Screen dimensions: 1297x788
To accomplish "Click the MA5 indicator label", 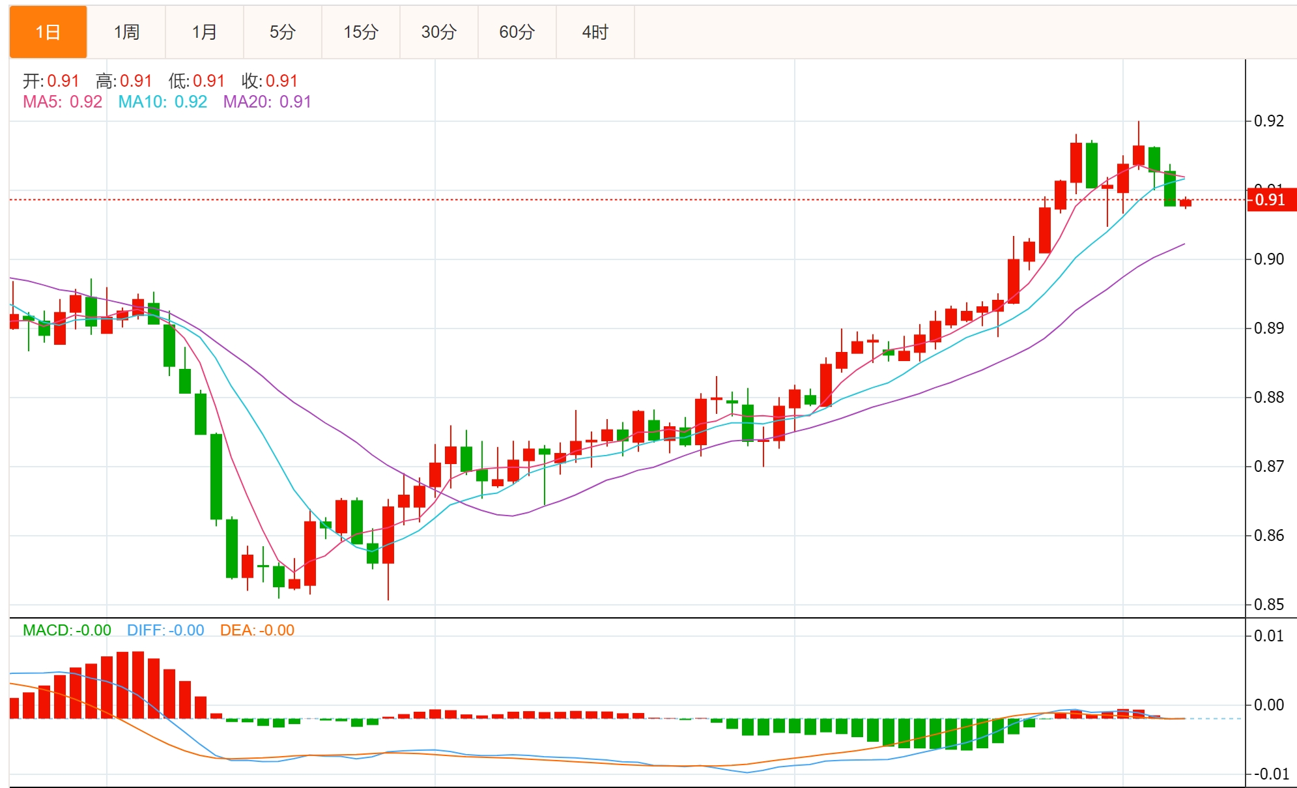I will pos(63,102).
